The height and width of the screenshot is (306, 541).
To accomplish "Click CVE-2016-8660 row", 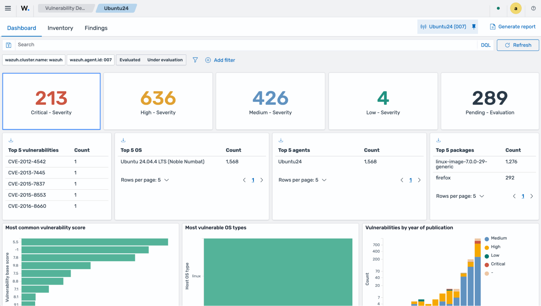I will tap(57, 206).
